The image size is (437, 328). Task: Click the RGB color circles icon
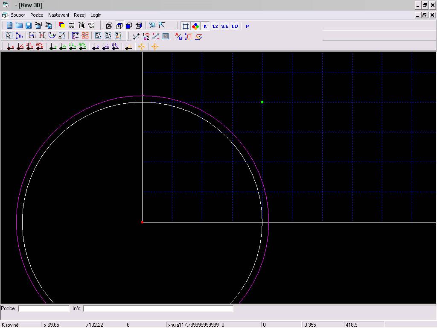195,26
